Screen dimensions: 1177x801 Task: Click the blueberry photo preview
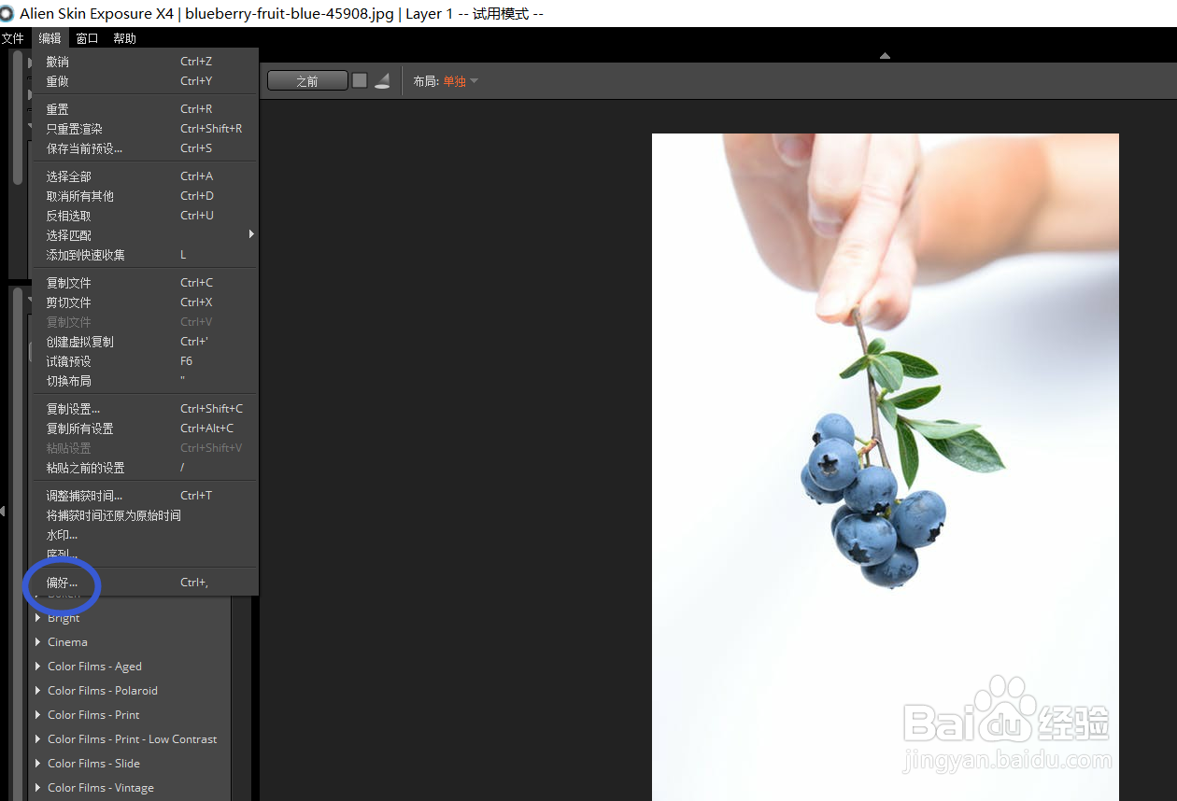[885, 467]
